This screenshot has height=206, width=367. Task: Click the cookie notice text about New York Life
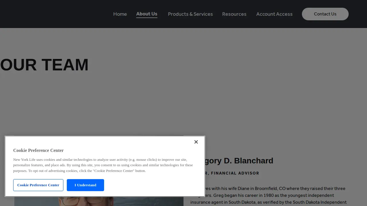[x=103, y=165]
